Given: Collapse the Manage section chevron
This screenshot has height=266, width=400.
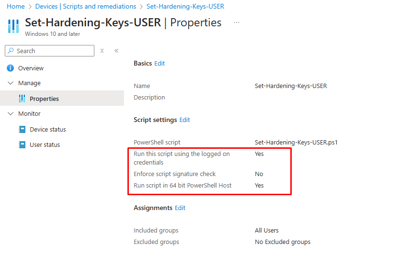Looking at the screenshot, I should point(11,83).
